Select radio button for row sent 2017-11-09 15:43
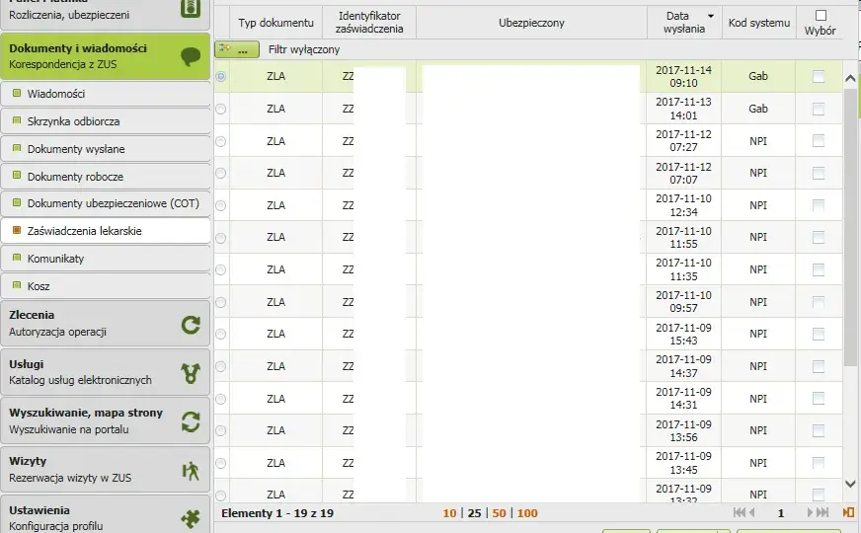This screenshot has height=533, width=861. 221,334
